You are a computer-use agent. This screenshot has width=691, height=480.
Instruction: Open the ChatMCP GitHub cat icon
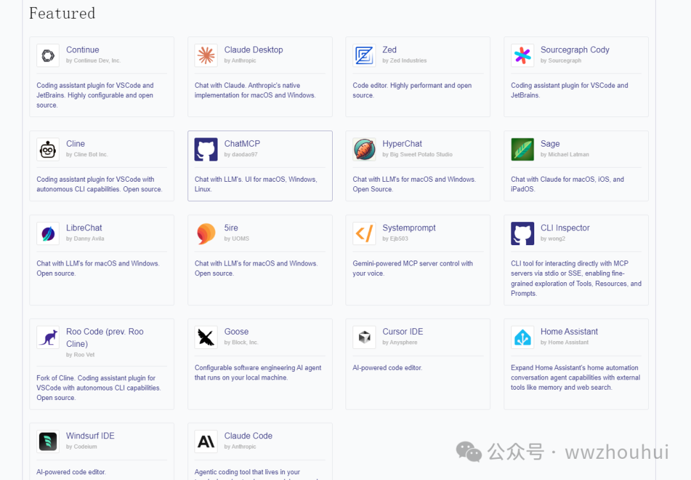(x=206, y=150)
